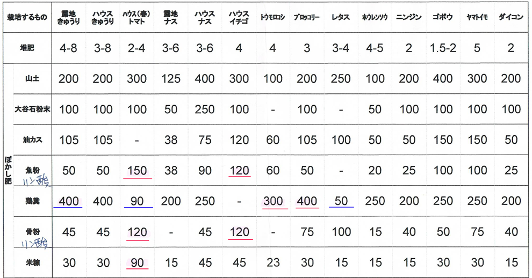Select the ハウスイチゴ column header
The height and width of the screenshot is (278, 532).
click(239, 17)
